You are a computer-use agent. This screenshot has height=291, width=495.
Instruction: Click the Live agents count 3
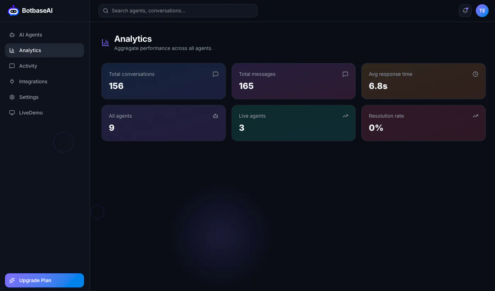click(x=241, y=128)
